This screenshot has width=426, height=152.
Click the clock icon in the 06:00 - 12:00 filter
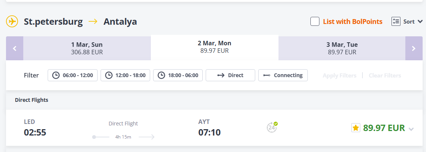coord(56,75)
